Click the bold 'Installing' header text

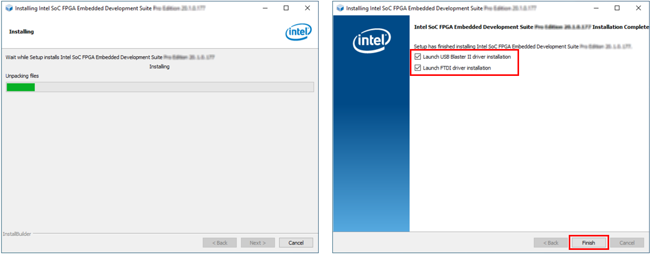[x=21, y=31]
